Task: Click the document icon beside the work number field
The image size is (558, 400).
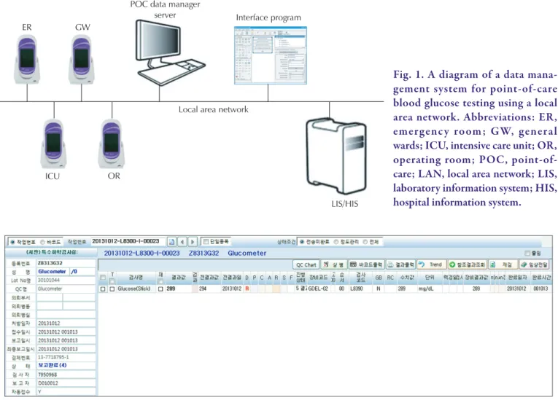Action: pos(172,242)
